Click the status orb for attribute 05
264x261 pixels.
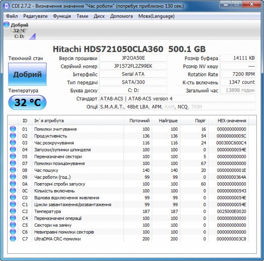13,156
